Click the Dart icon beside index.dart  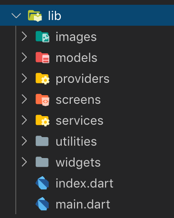tap(42, 183)
